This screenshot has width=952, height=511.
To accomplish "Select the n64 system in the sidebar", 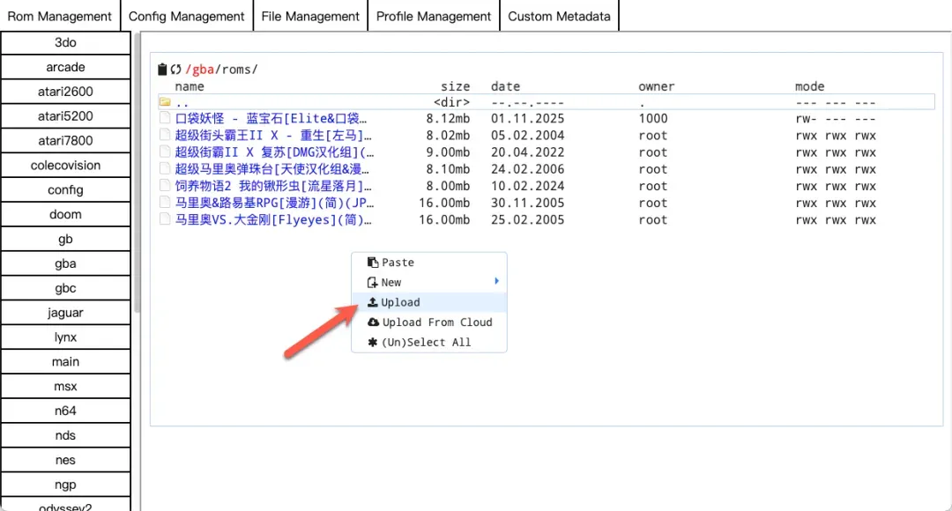I will click(x=66, y=411).
